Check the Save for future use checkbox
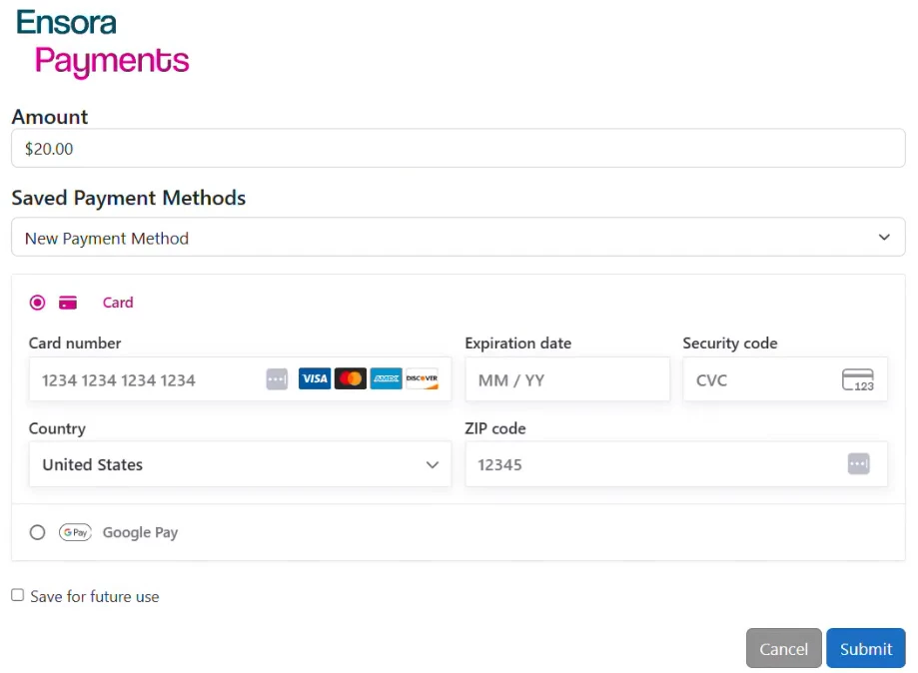The height and width of the screenshot is (673, 918). (x=18, y=595)
